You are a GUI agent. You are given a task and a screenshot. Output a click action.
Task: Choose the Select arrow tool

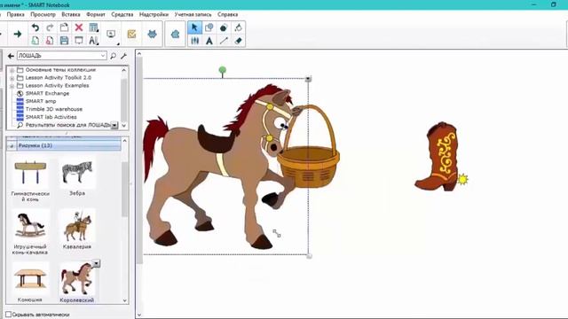point(194,27)
